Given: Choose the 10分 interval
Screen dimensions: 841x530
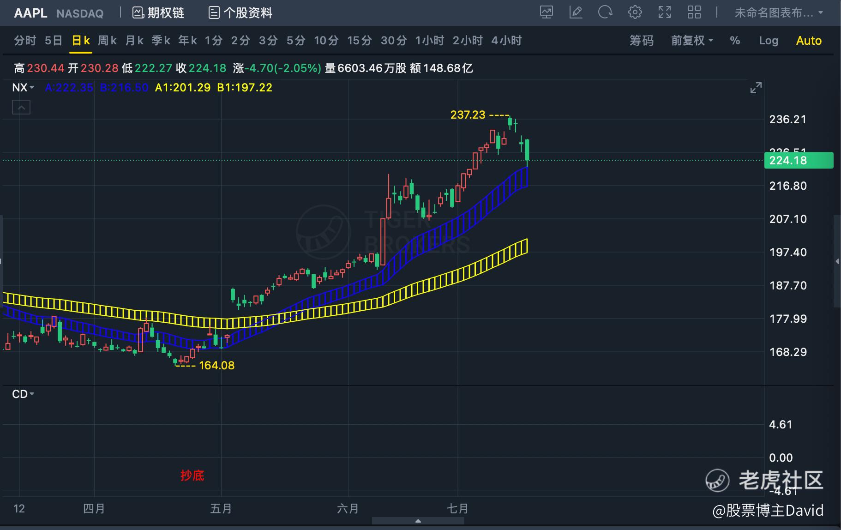Looking at the screenshot, I should (x=326, y=41).
